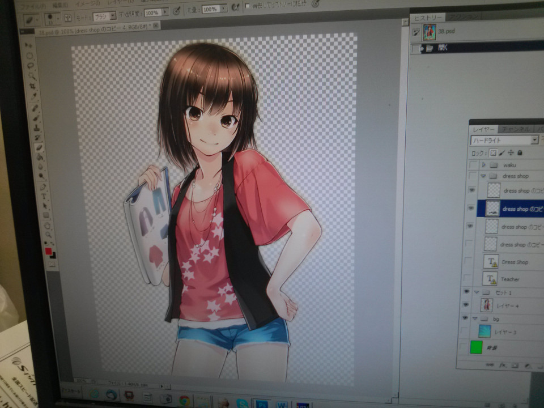This screenshot has height=408, width=544.
Task: Select the Crop tool
Action: 33,86
